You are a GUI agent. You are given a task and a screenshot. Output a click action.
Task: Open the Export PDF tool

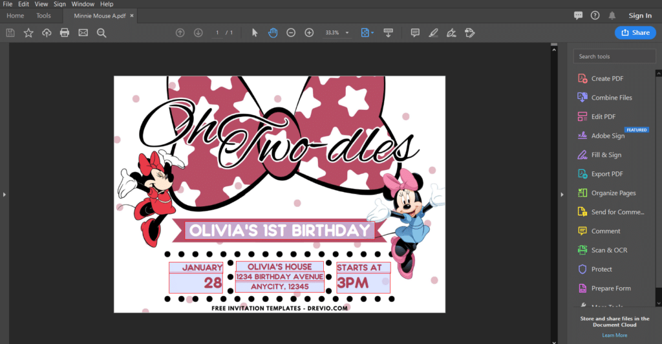(x=607, y=174)
